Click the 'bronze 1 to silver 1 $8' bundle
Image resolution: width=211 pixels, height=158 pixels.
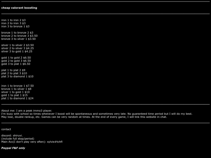(x=16, y=89)
